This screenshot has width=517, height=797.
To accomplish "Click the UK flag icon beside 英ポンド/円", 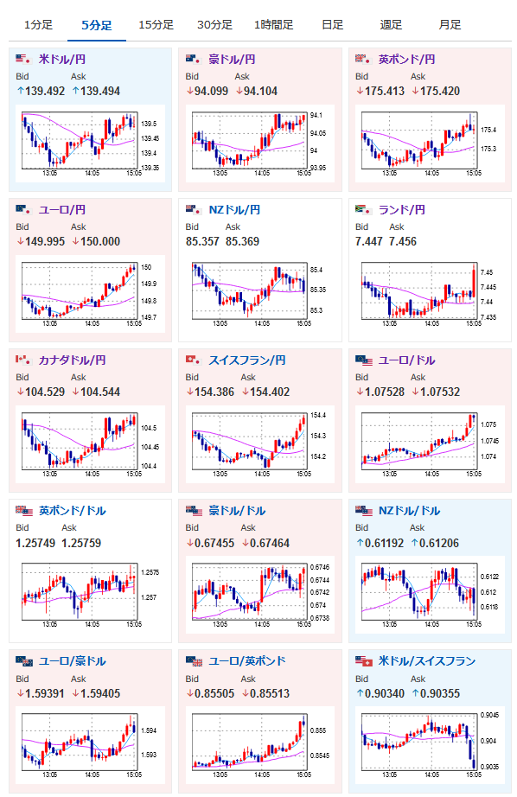I will click(x=363, y=59).
